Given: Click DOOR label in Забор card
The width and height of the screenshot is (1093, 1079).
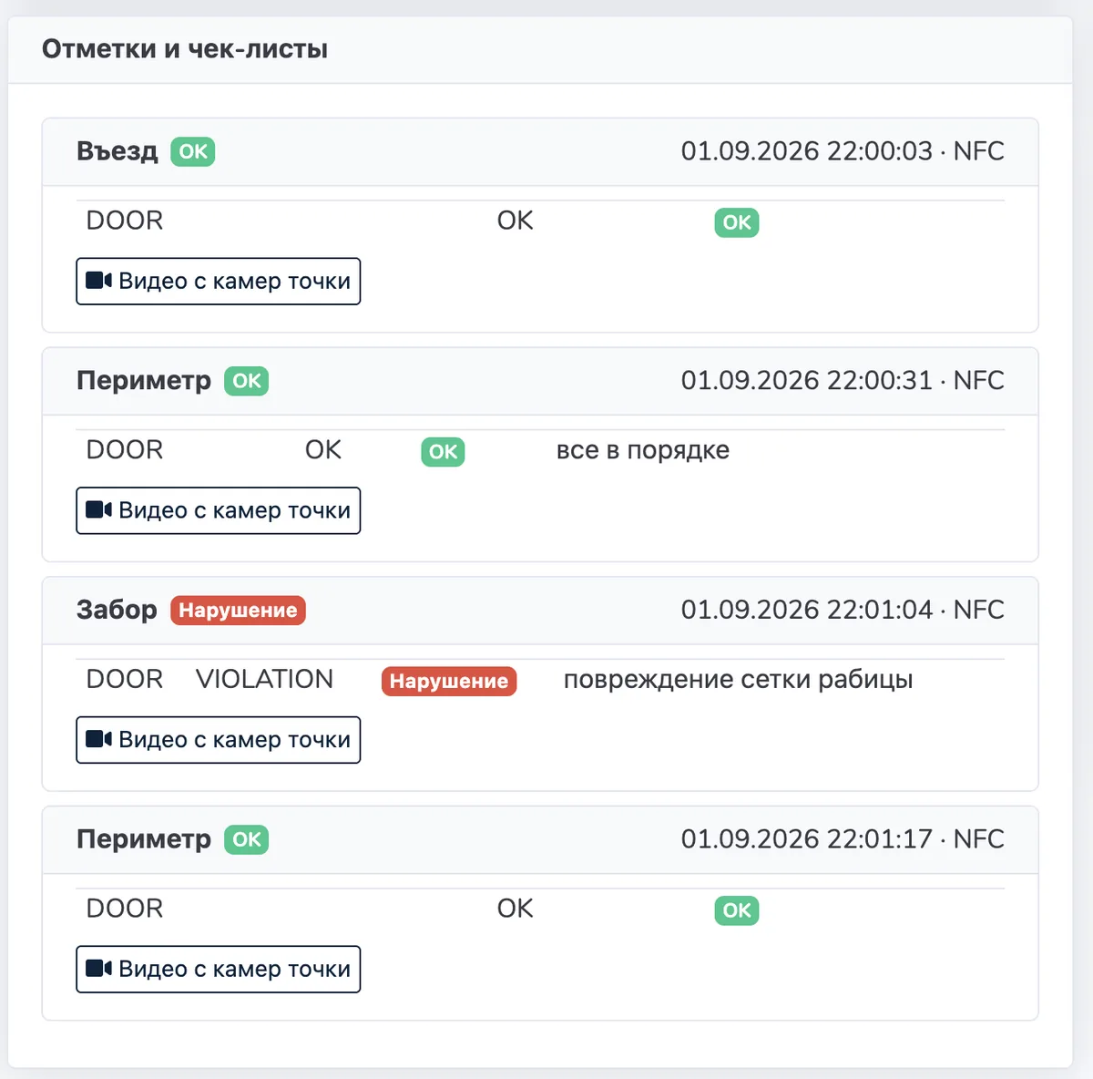Looking at the screenshot, I should pos(125,679).
